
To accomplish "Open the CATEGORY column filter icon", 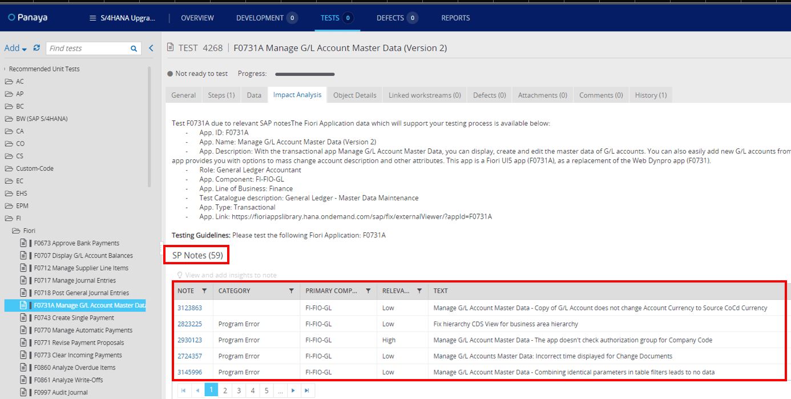I will tap(292, 291).
